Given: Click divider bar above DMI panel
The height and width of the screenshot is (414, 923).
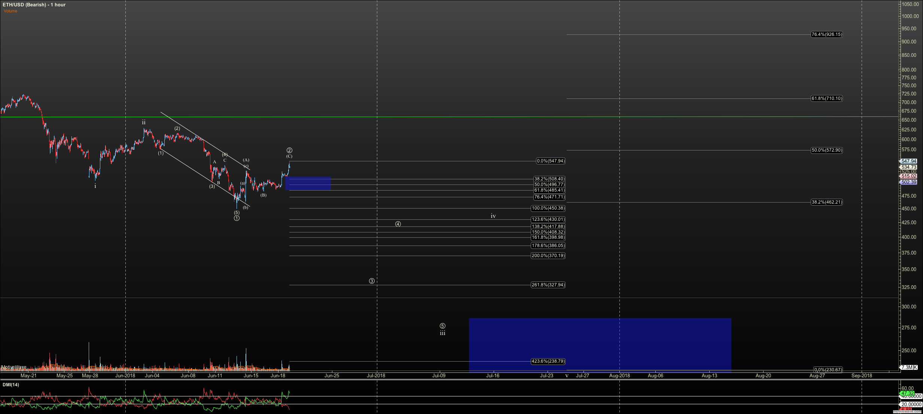Looking at the screenshot, I should point(449,380).
